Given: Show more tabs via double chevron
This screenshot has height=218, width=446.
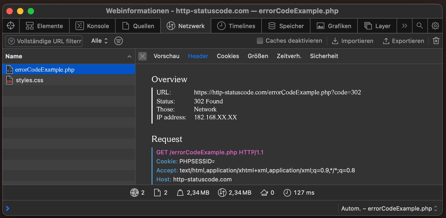Looking at the screenshot, I should tap(405, 26).
